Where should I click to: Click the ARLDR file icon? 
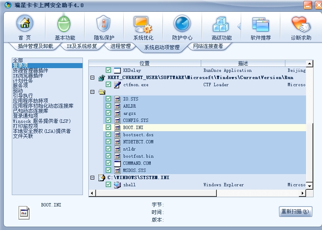(117, 106)
